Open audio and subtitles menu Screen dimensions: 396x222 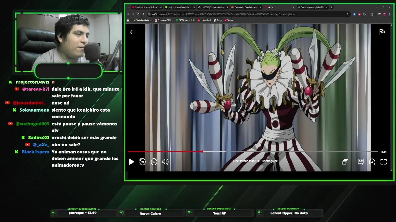(x=360, y=162)
